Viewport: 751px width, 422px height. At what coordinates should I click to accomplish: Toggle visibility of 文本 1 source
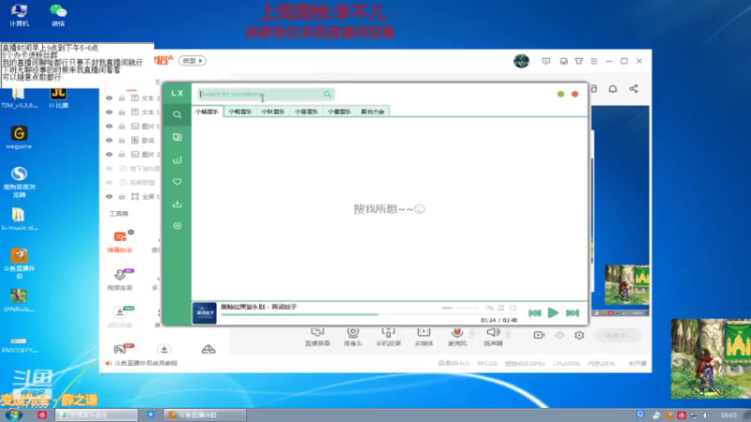point(109,112)
